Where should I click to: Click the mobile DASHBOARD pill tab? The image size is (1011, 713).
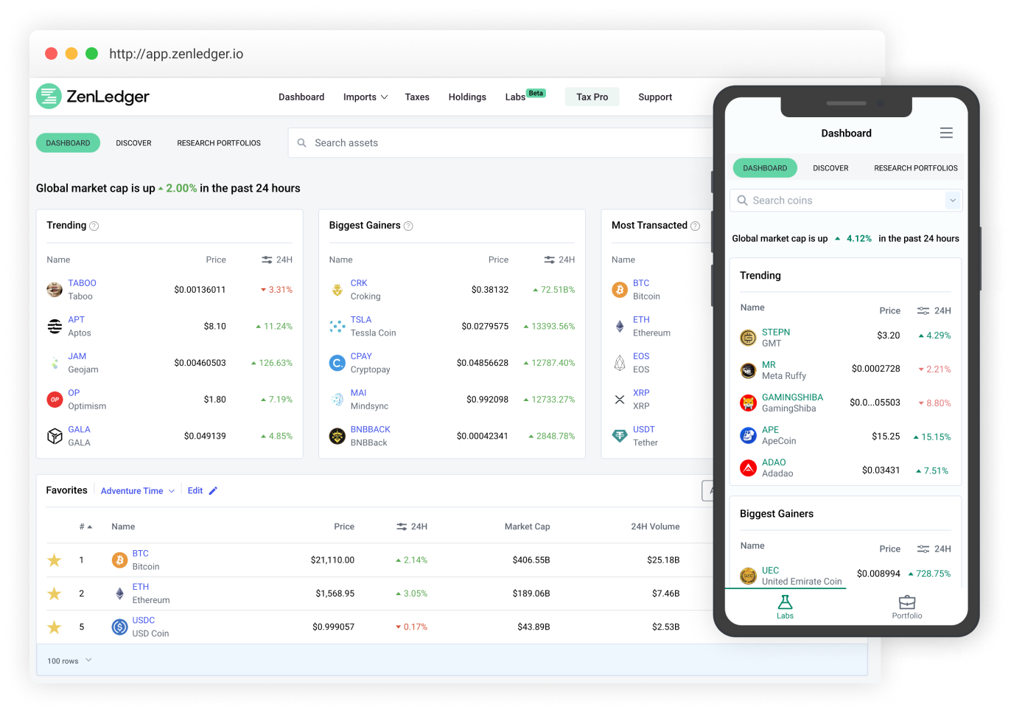(765, 168)
